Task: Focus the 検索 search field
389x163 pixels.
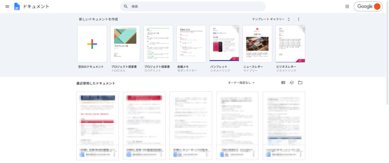Action: pos(193,6)
